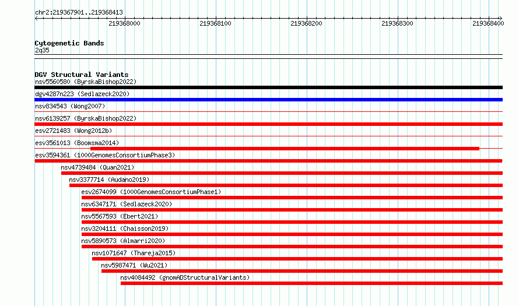Select the 2q35 band label
This screenshot has width=519, height=306.
42,50
